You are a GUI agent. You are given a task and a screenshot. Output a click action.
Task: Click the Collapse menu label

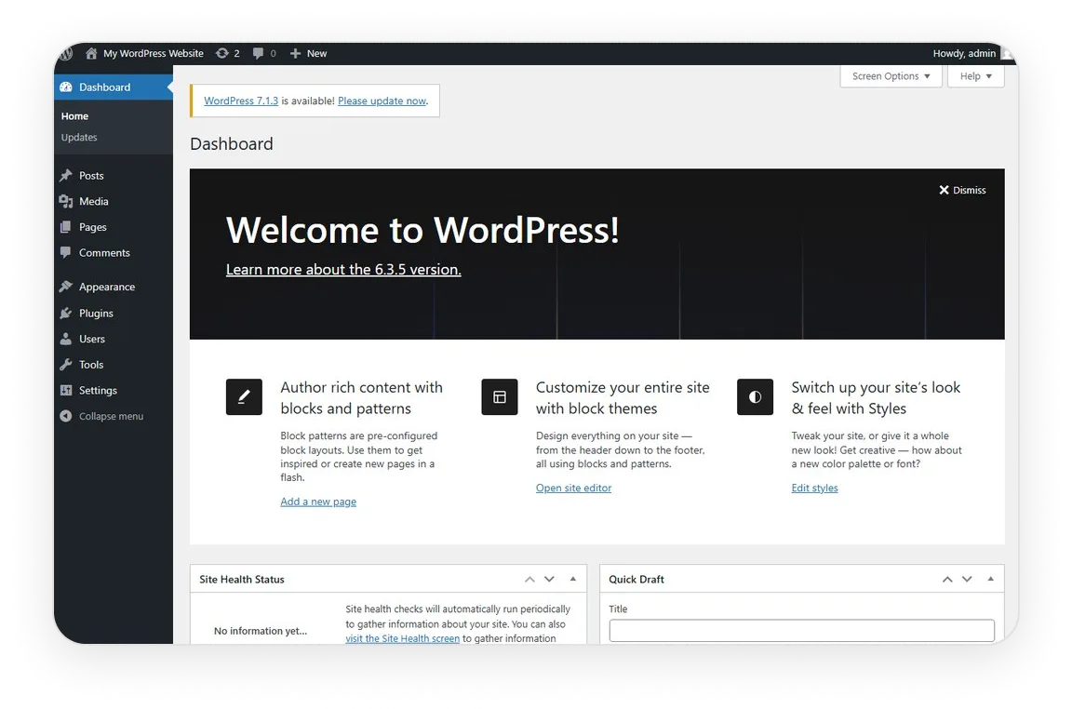point(112,416)
